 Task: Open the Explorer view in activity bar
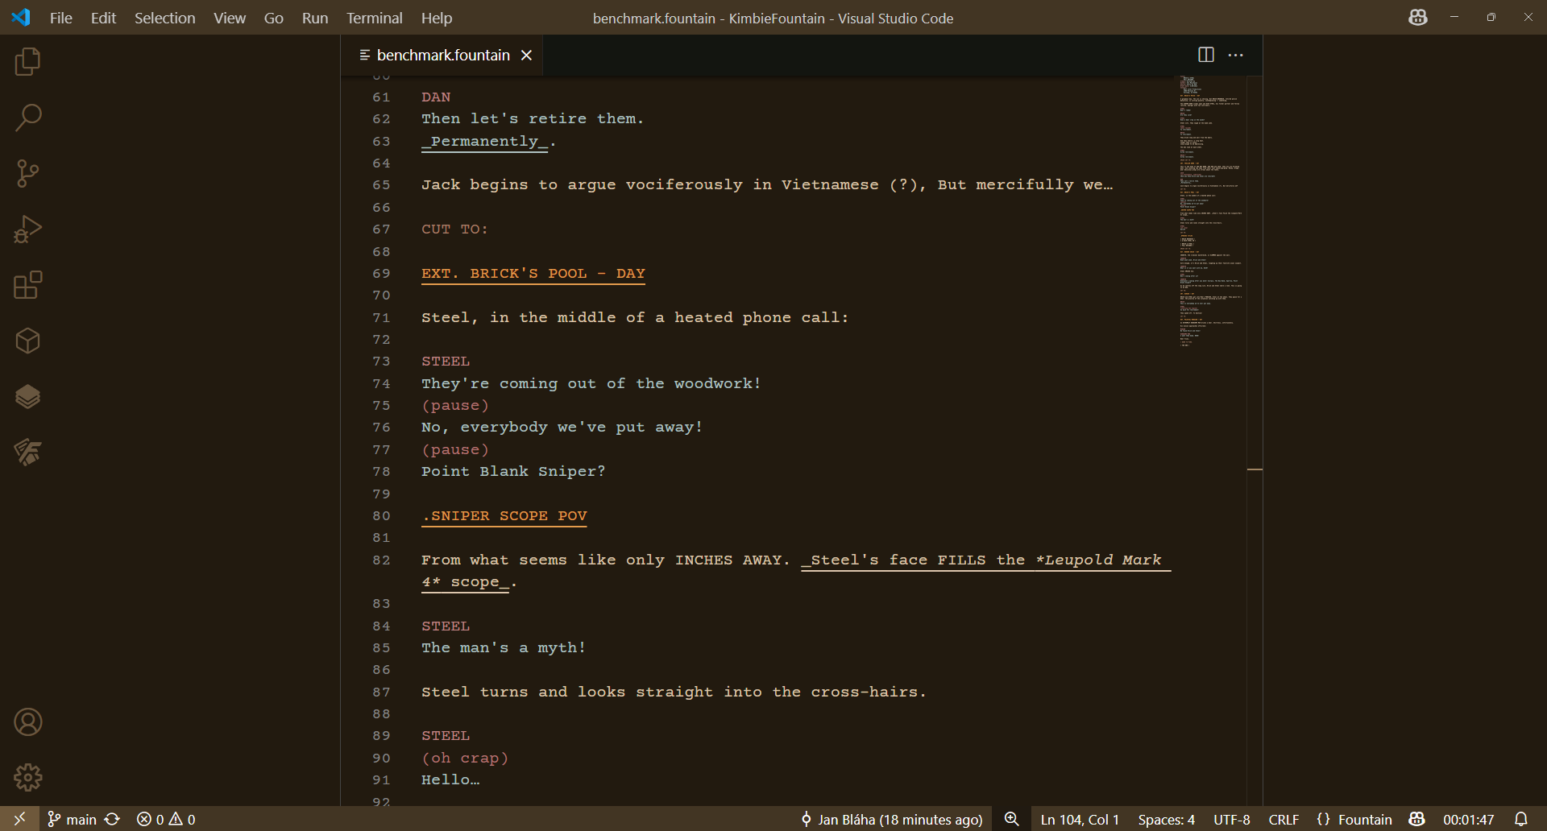[x=28, y=62]
